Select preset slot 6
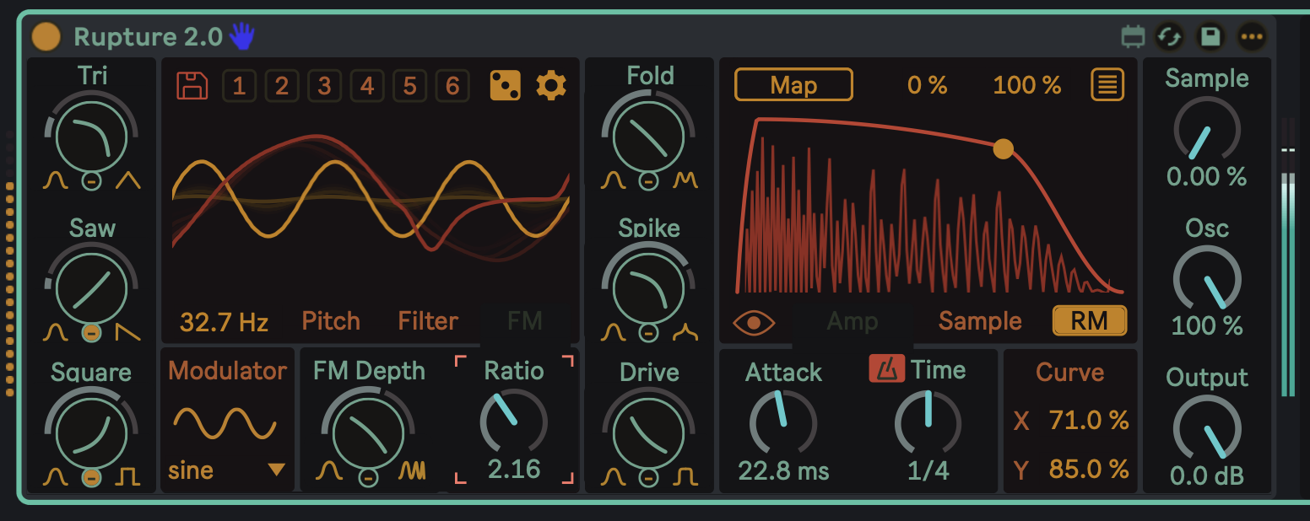The image size is (1310, 521). [452, 86]
